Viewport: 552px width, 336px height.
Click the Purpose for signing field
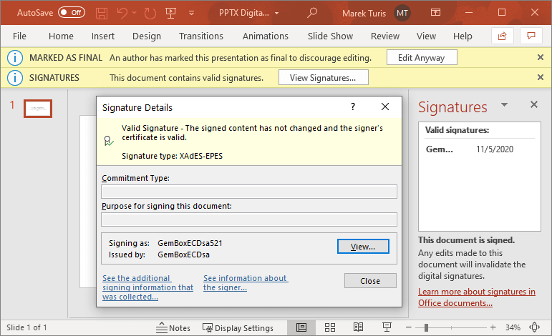249,219
